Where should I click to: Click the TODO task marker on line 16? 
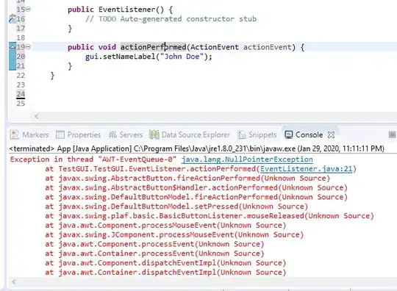pyautogui.click(x=12, y=19)
